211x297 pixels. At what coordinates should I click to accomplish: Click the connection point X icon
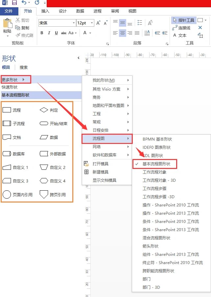[200, 28]
